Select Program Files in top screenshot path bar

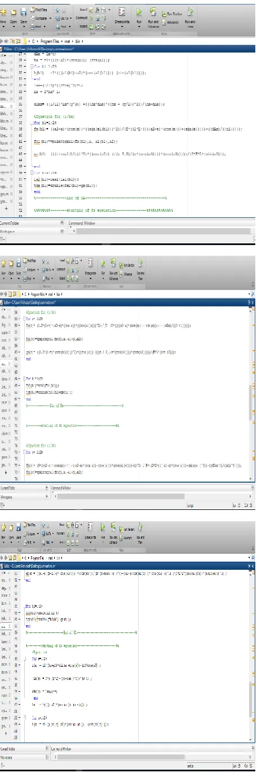pos(50,41)
